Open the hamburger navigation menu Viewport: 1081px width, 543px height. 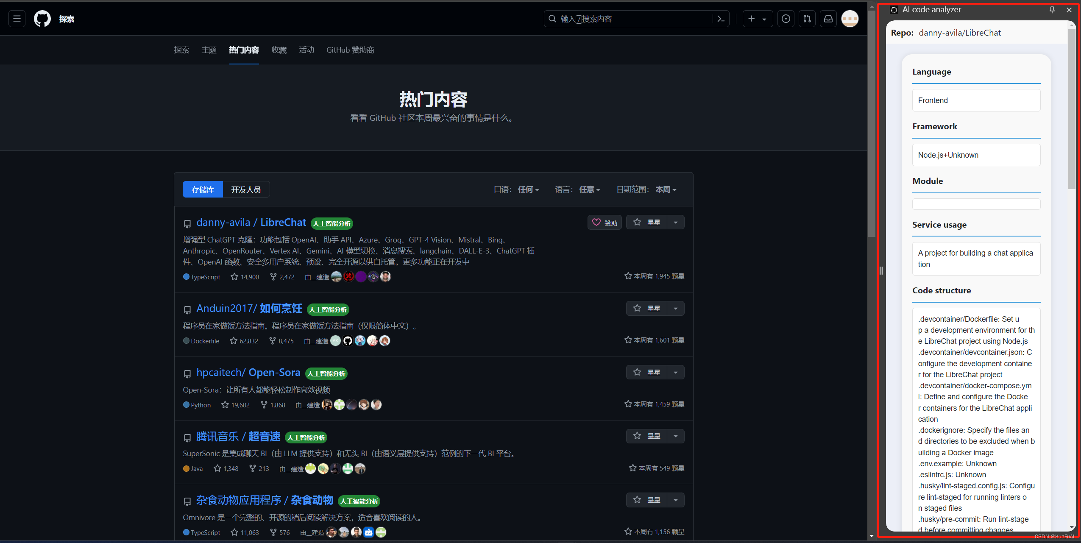tap(17, 19)
